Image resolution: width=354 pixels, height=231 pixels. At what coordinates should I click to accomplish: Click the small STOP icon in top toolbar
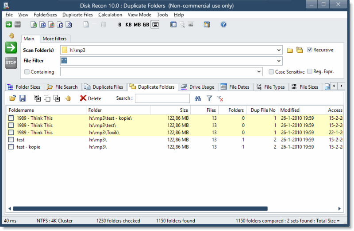(17, 24)
